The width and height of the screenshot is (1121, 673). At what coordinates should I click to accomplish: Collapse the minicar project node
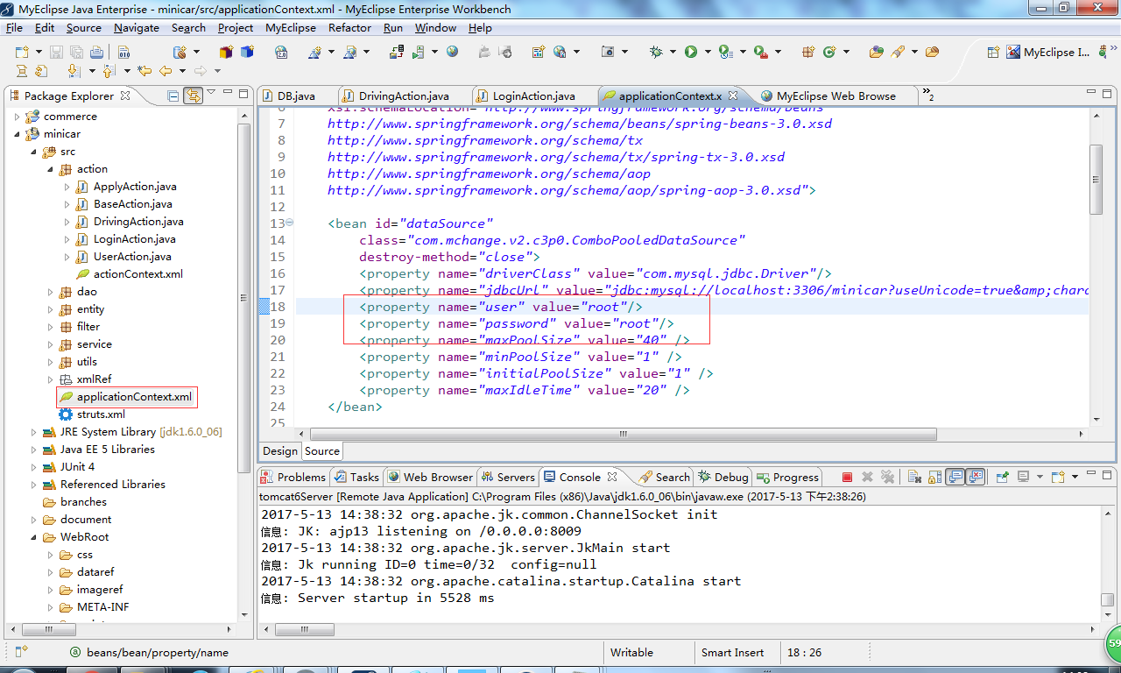pyautogui.click(x=18, y=134)
